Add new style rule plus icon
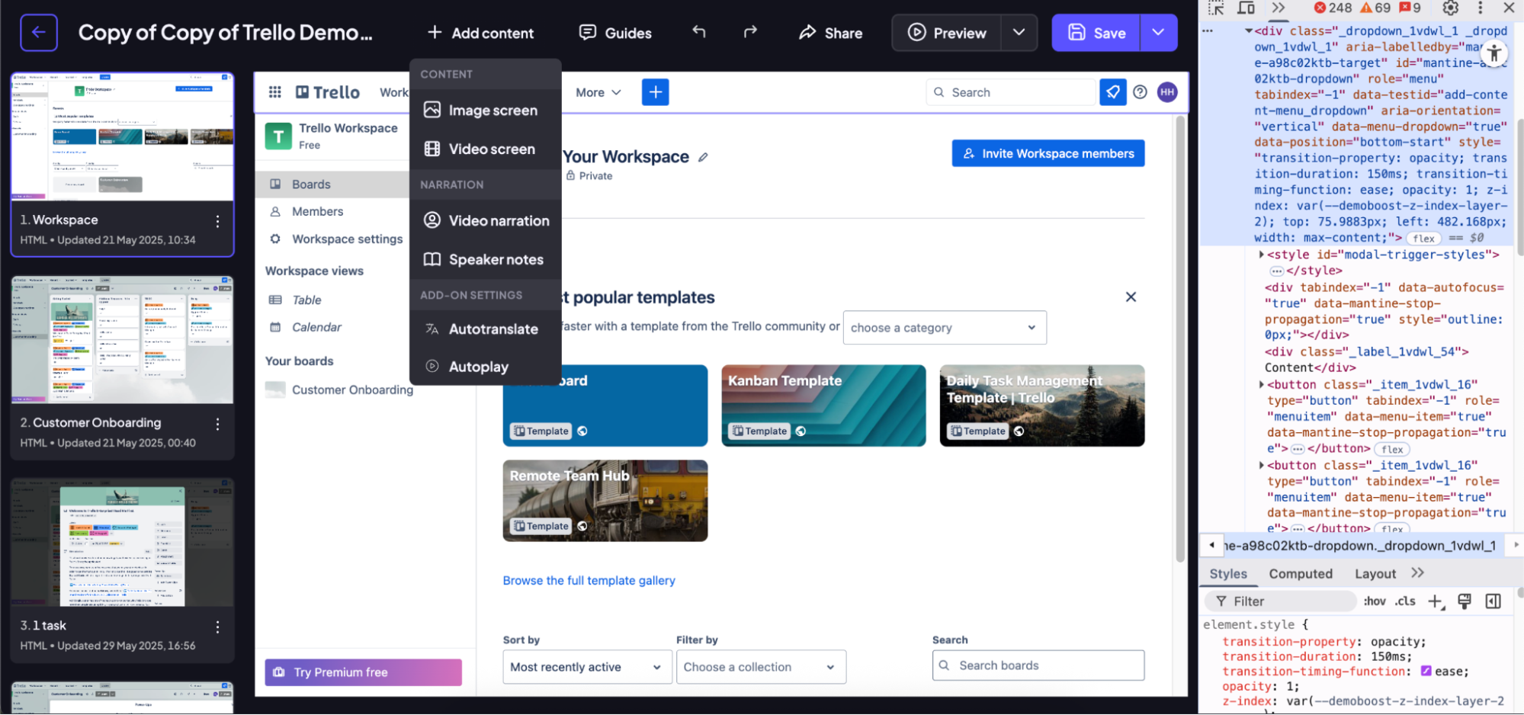The image size is (1524, 715). point(1436,601)
